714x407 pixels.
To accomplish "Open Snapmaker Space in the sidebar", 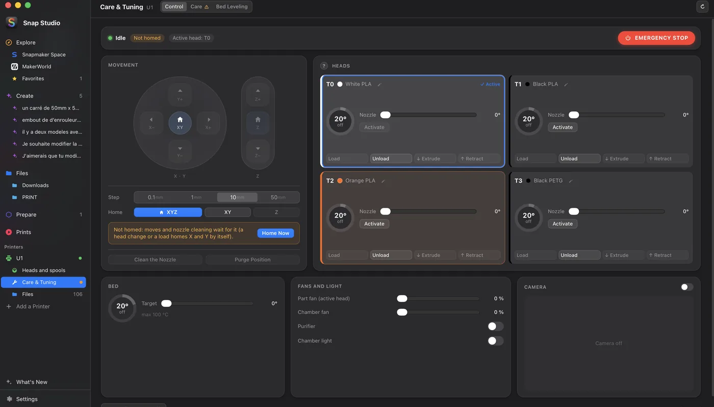I will 44,55.
